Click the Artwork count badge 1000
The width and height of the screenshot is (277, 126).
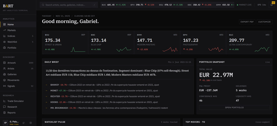(x=31, y=63)
